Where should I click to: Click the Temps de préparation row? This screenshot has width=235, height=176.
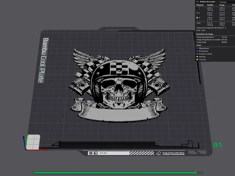point(212,37)
